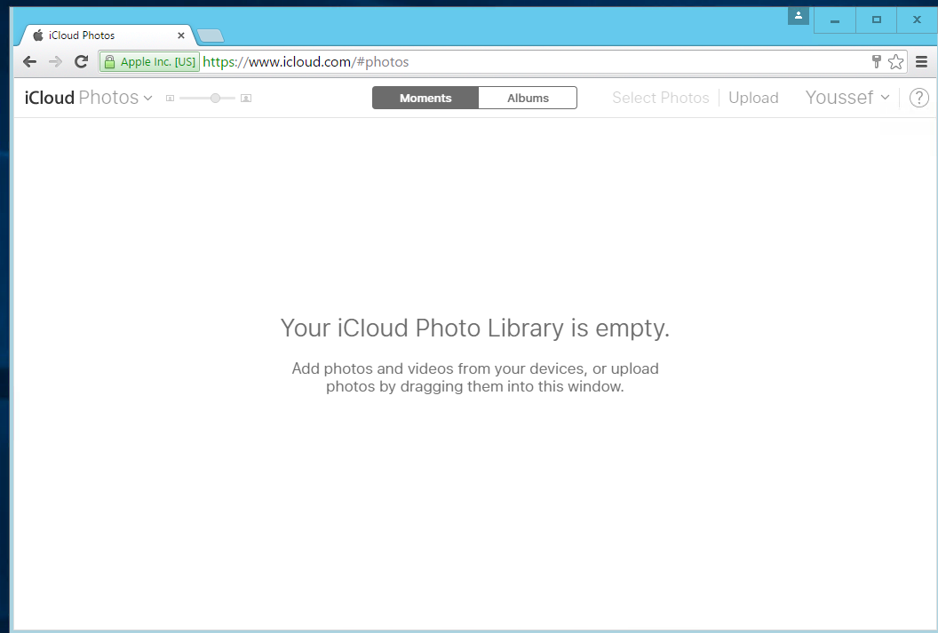938x633 pixels.
Task: Click the thumbnail zoom slider handle
Action: 215,98
